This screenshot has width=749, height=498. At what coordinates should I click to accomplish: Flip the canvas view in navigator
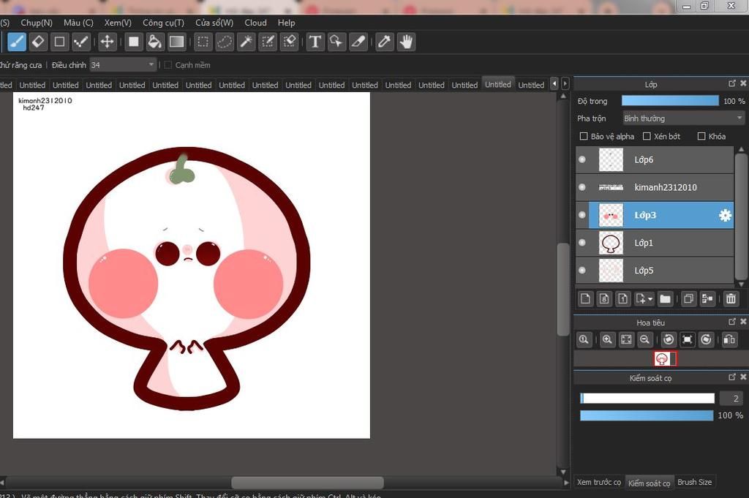coord(729,339)
